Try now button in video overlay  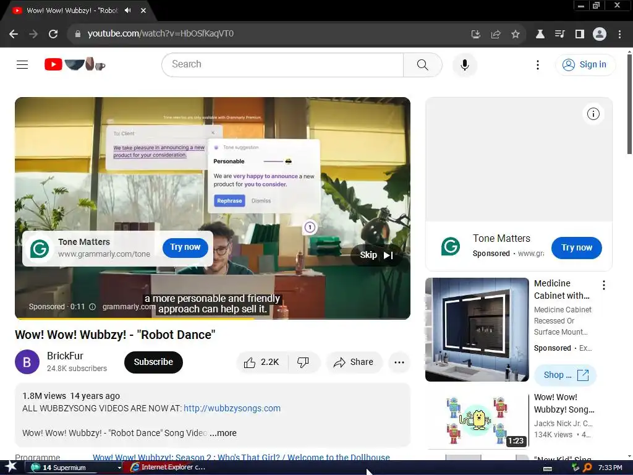point(185,247)
